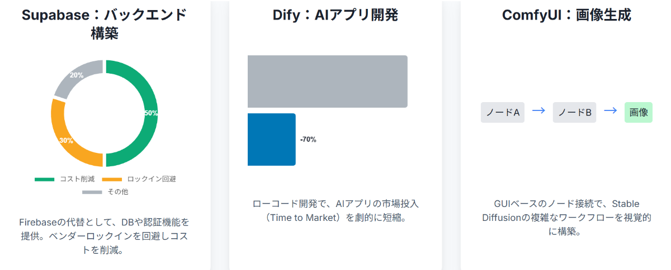
Task: Click the arrow pointing to 画像 box
Action: click(x=611, y=111)
